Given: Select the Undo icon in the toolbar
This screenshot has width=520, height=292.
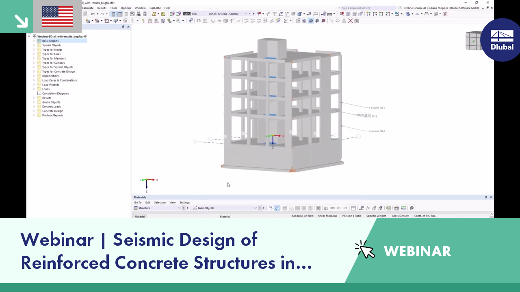Looking at the screenshot, I should (x=93, y=13).
